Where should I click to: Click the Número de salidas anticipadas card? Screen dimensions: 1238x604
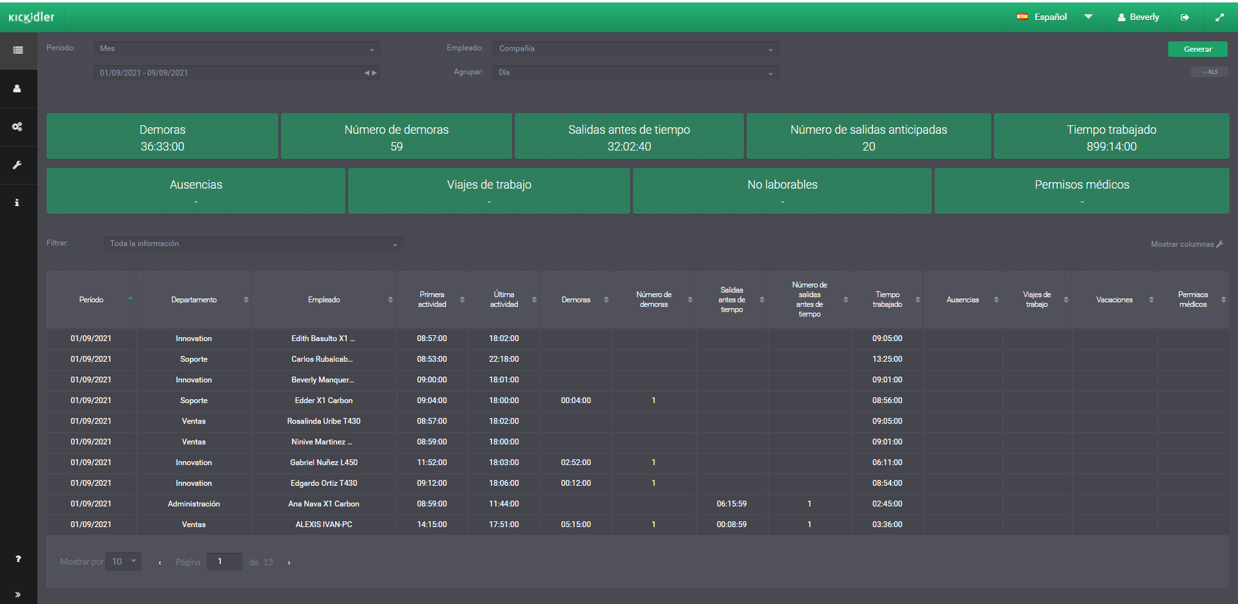[x=869, y=136]
